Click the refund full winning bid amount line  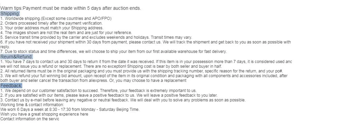[x=144, y=78]
